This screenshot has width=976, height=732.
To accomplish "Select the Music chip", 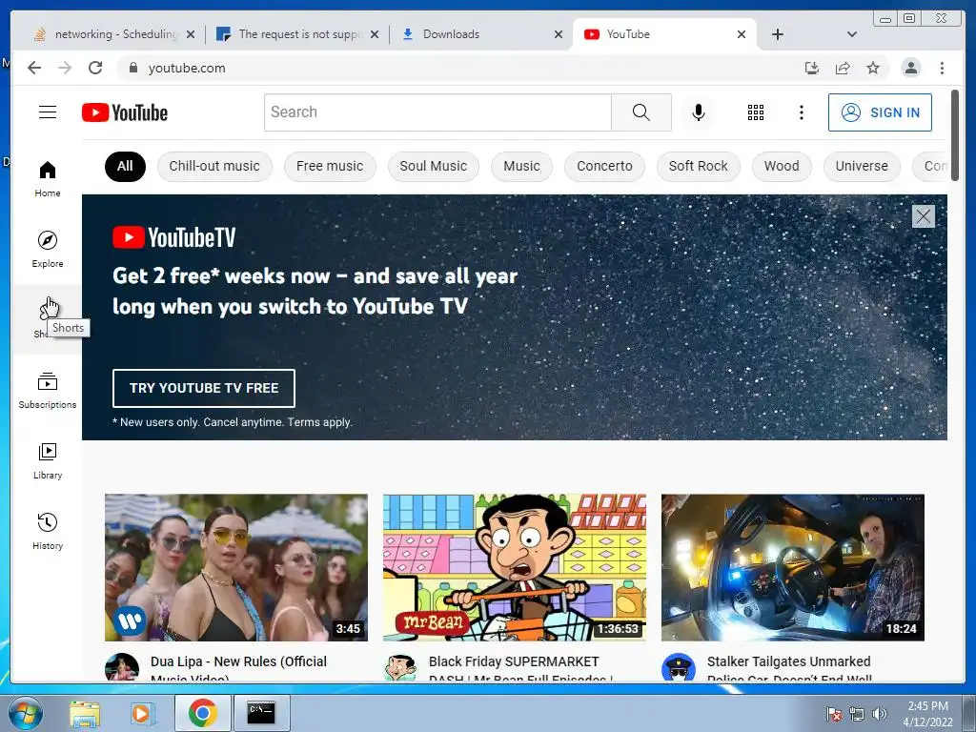I will coord(521,166).
